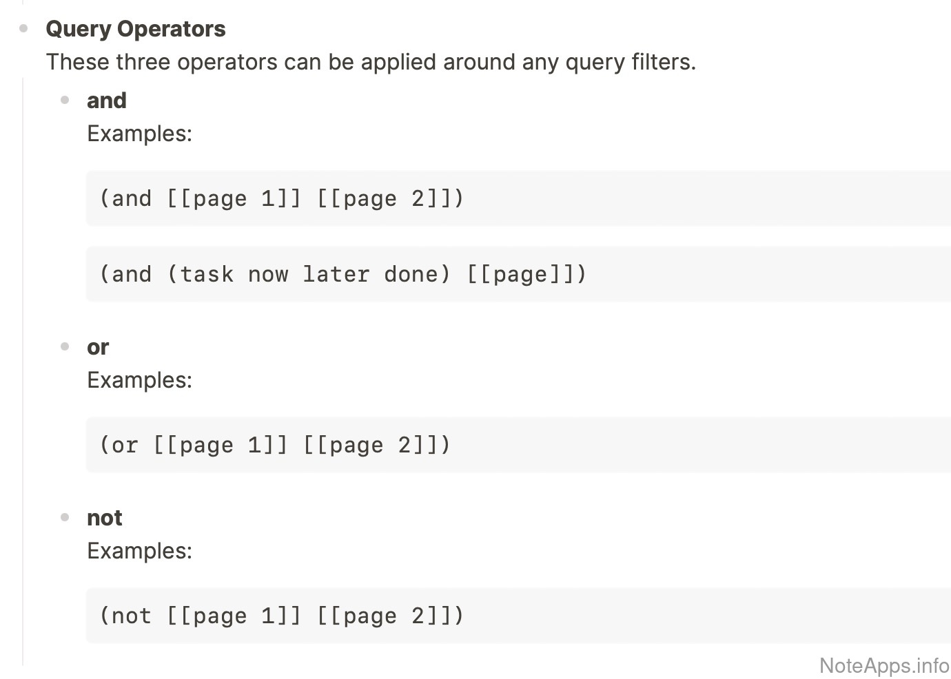Click the '(not [[page 1]] [[page 2]])' code block

pos(281,616)
